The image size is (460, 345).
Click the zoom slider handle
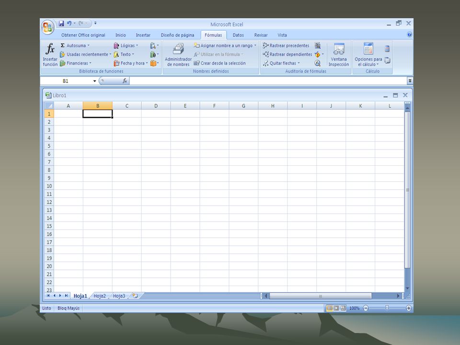[x=387, y=308]
